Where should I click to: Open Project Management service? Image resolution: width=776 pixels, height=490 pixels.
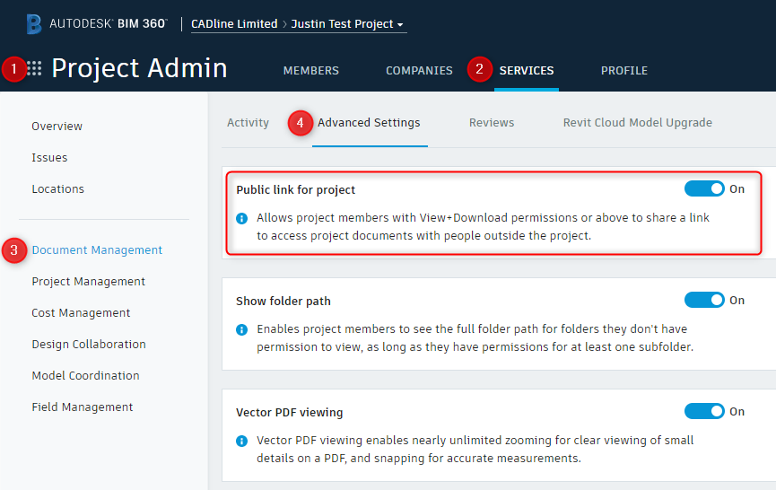point(89,281)
